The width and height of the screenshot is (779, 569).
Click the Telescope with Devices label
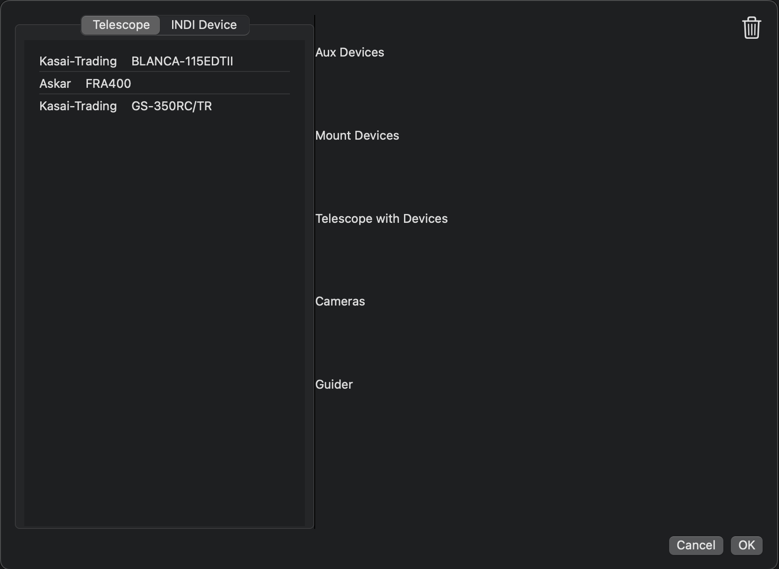point(382,219)
